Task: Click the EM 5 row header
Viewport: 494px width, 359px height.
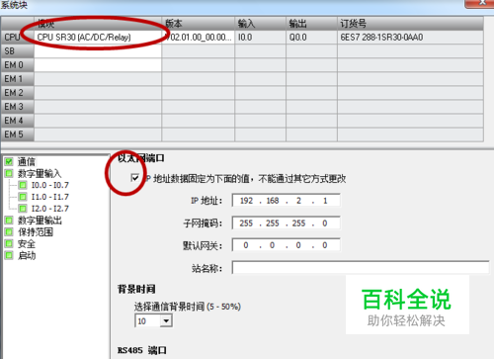Action: point(18,135)
